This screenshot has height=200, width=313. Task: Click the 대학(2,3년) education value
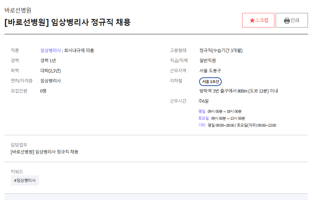point(50,70)
